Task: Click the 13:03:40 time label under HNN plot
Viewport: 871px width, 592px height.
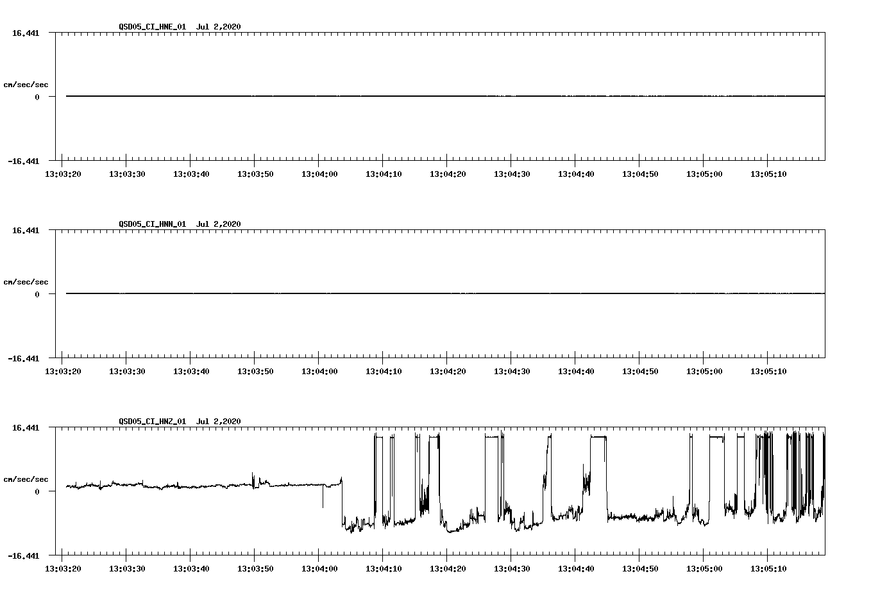Action: pos(191,372)
